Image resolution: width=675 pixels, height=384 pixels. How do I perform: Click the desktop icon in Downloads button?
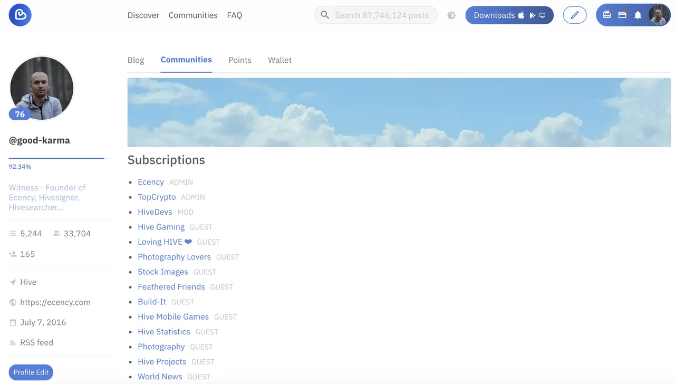[542, 15]
